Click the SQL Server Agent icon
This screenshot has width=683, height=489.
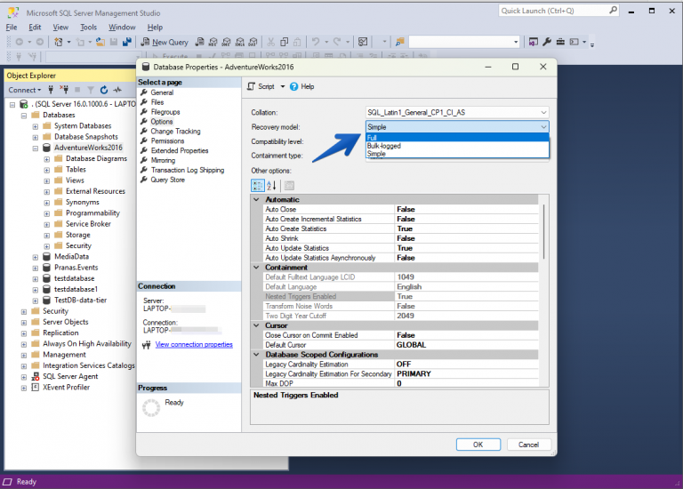36,376
